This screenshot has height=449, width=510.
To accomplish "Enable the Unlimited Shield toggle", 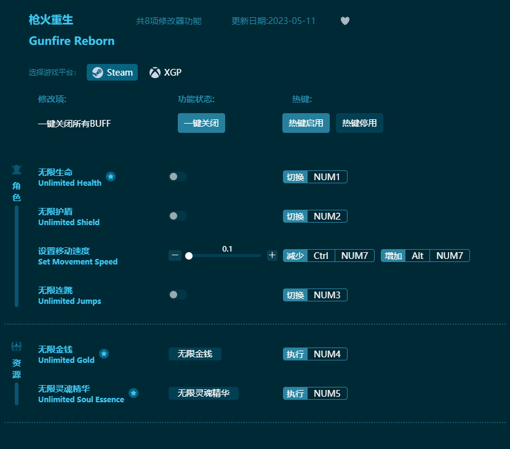I will pos(178,216).
